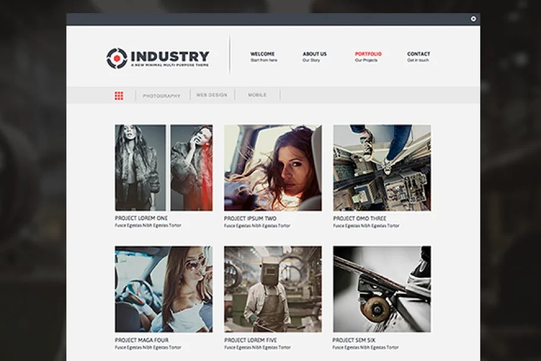Filter portfolio by Photography
Viewport: 541px width, 361px height.
point(161,96)
